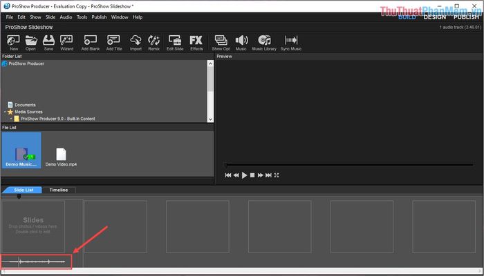
Task: Jump to end in preview controls
Action: 268,175
